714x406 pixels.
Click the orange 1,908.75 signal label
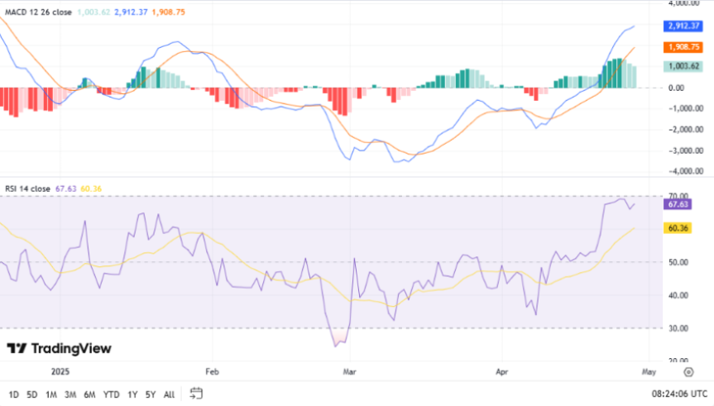[683, 47]
